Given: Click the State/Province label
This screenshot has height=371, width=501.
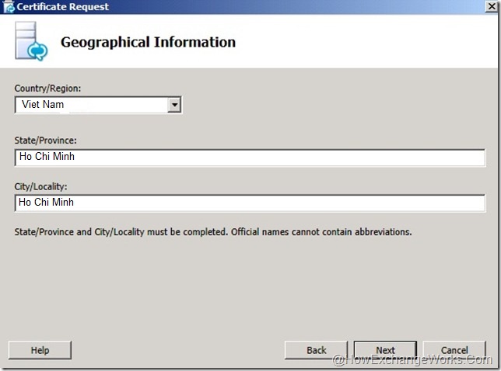Looking at the screenshot, I should coord(46,140).
